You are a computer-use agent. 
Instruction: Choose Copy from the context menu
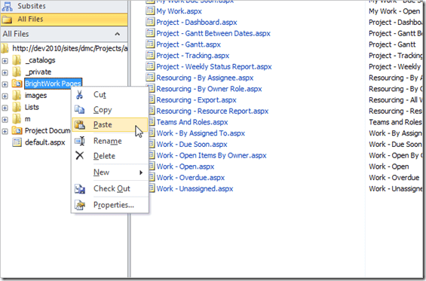pos(110,110)
